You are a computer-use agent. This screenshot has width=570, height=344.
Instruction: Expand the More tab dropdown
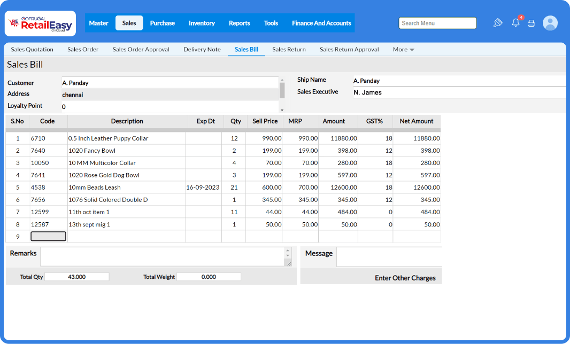(x=404, y=50)
